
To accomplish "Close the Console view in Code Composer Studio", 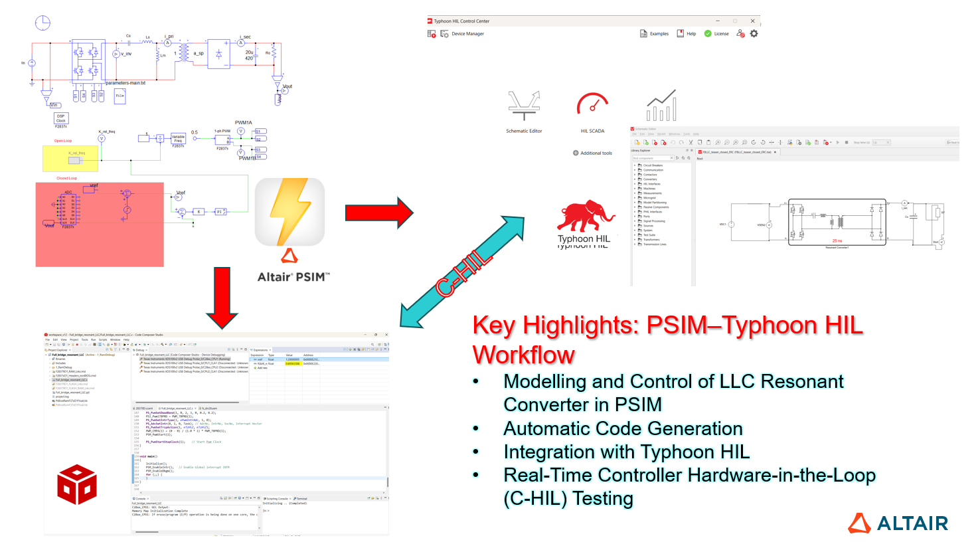I will point(147,498).
